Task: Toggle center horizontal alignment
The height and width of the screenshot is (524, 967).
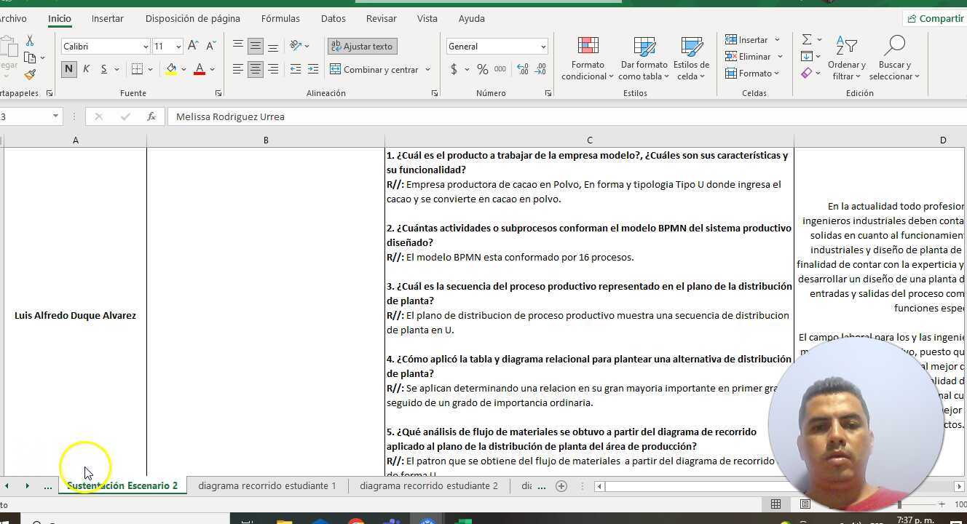Action: 255,69
